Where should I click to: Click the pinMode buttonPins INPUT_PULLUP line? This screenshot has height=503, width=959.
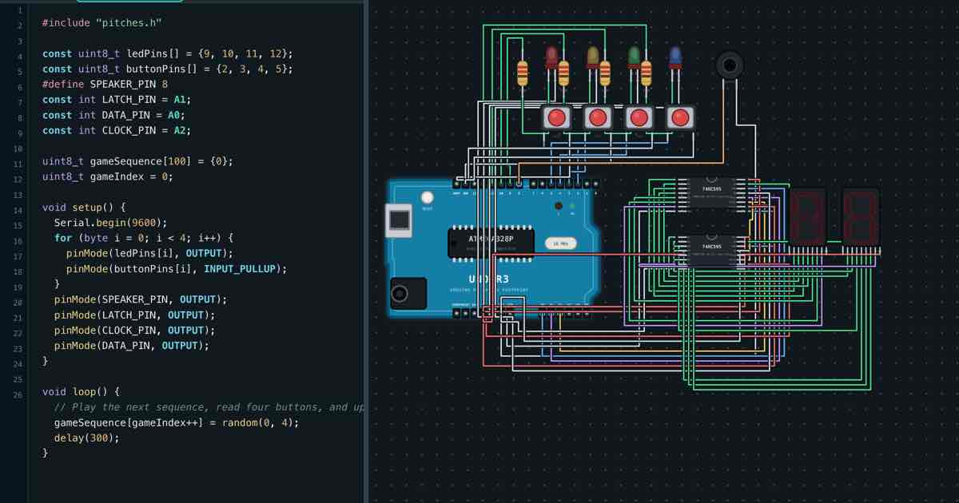coord(177,269)
